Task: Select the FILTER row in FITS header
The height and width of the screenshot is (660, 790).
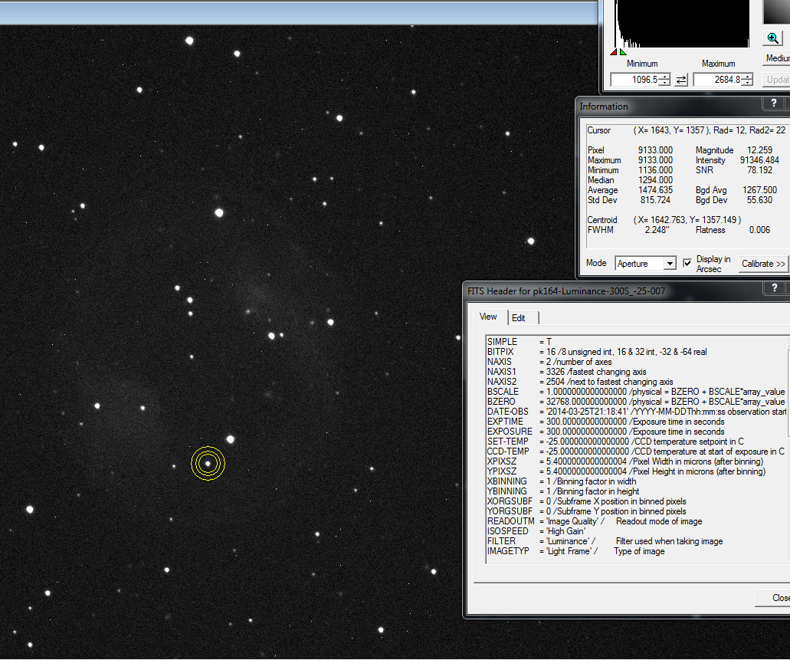Action: [636, 541]
